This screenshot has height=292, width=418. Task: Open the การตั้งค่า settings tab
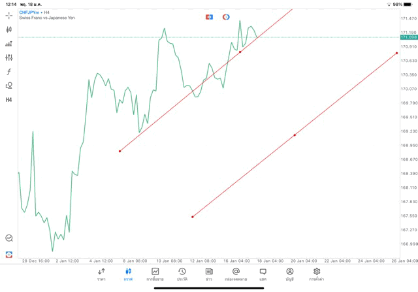317,274
